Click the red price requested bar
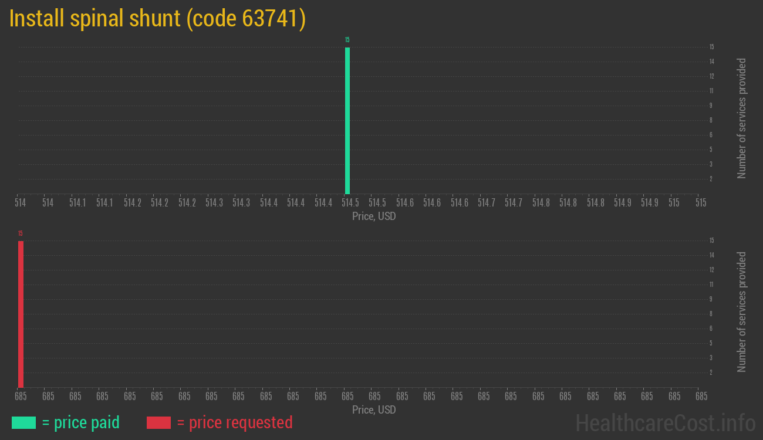Viewport: 763px width, 440px height. (21, 314)
